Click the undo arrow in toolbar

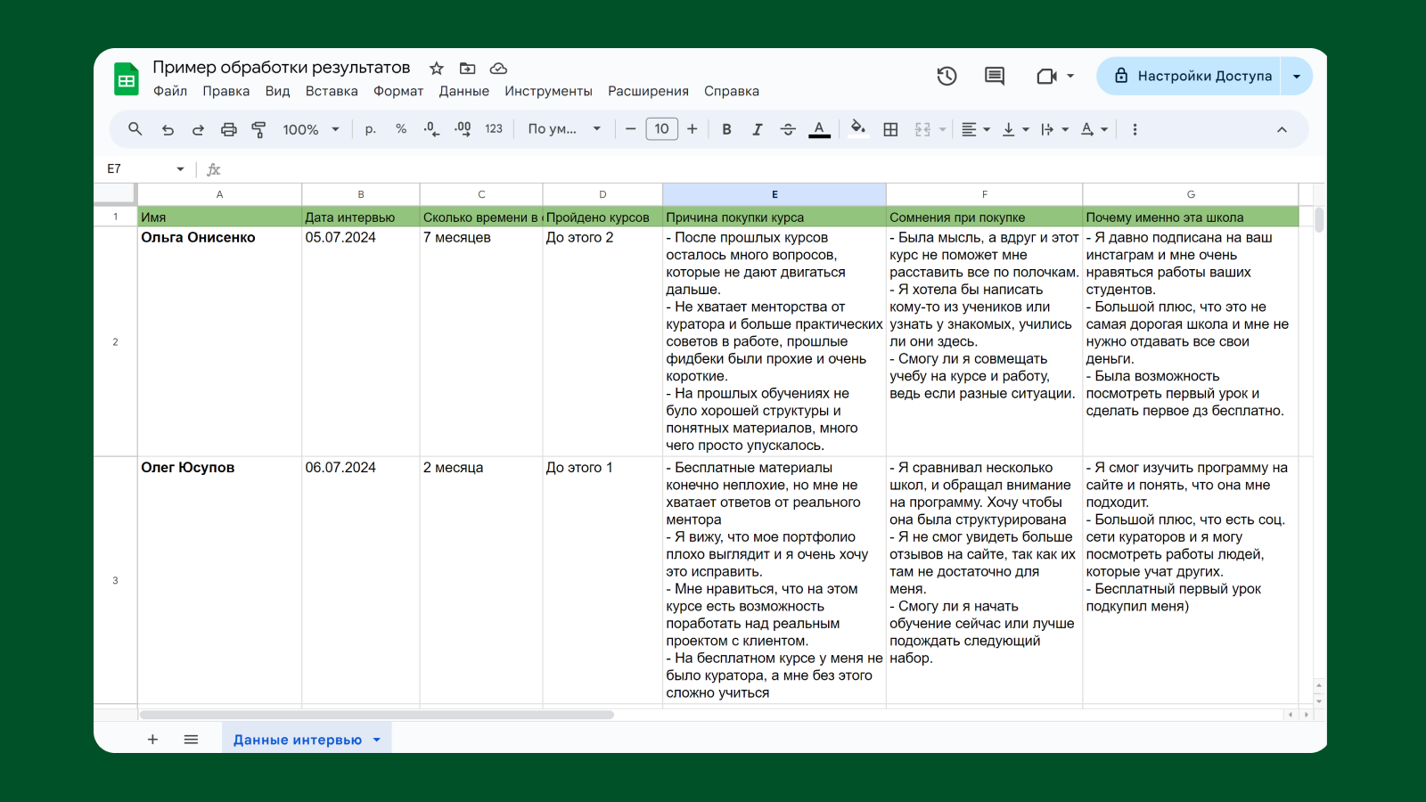[x=168, y=129]
